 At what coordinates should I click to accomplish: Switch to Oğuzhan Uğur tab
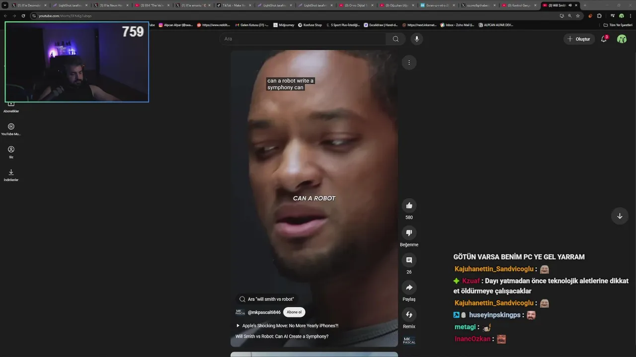396,5
